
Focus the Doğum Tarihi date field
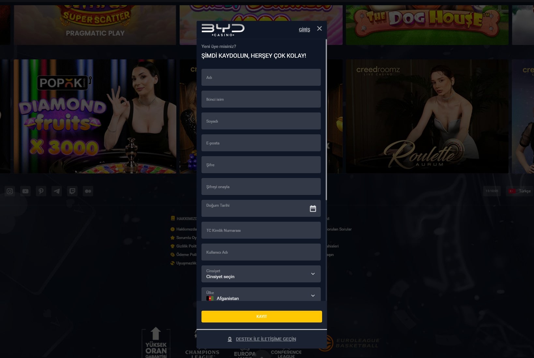click(261, 208)
